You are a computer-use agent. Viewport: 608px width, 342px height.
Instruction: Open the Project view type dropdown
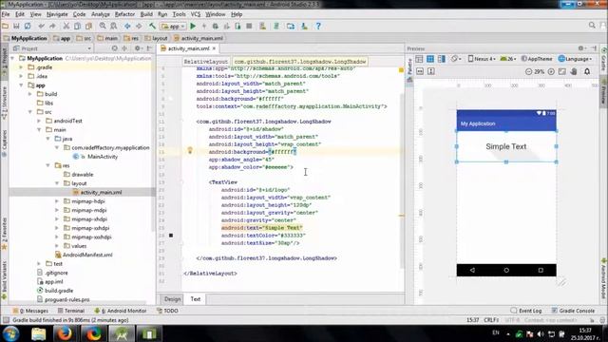pyautogui.click(x=52, y=48)
